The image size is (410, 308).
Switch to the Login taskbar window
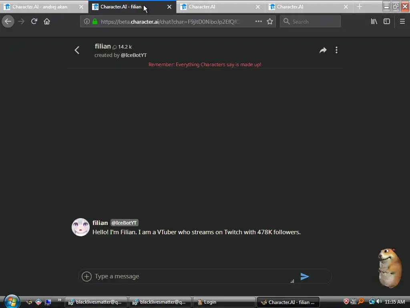click(224, 302)
